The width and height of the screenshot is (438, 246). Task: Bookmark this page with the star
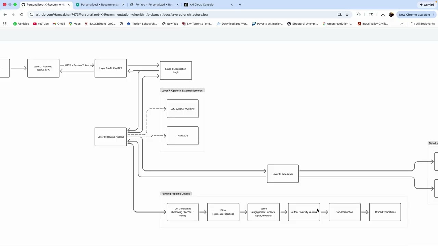click(347, 15)
